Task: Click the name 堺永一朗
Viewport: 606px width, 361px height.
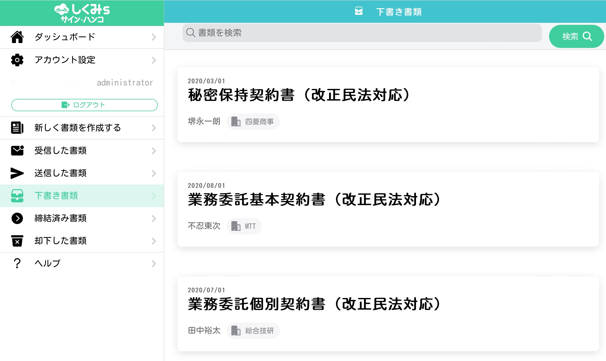Action: (x=204, y=121)
